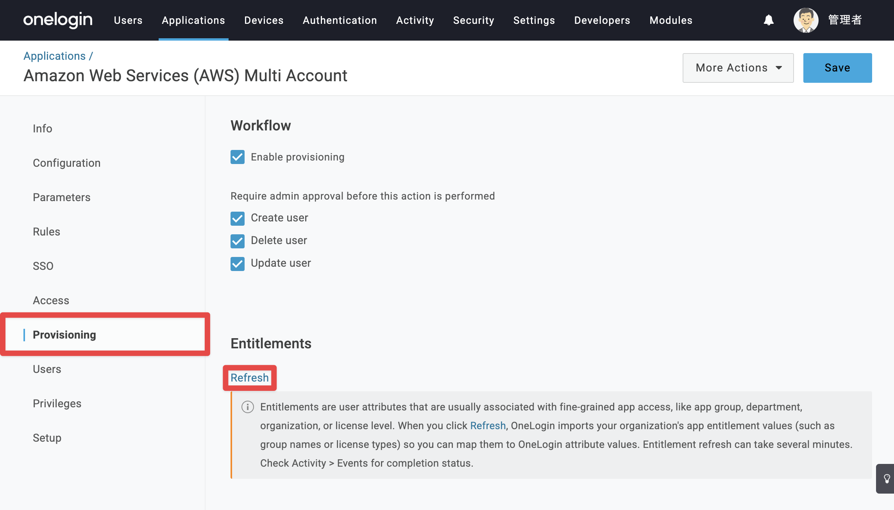Screen dimensions: 894x510
Task: Open the Users menu in top navigation
Action: (128, 20)
